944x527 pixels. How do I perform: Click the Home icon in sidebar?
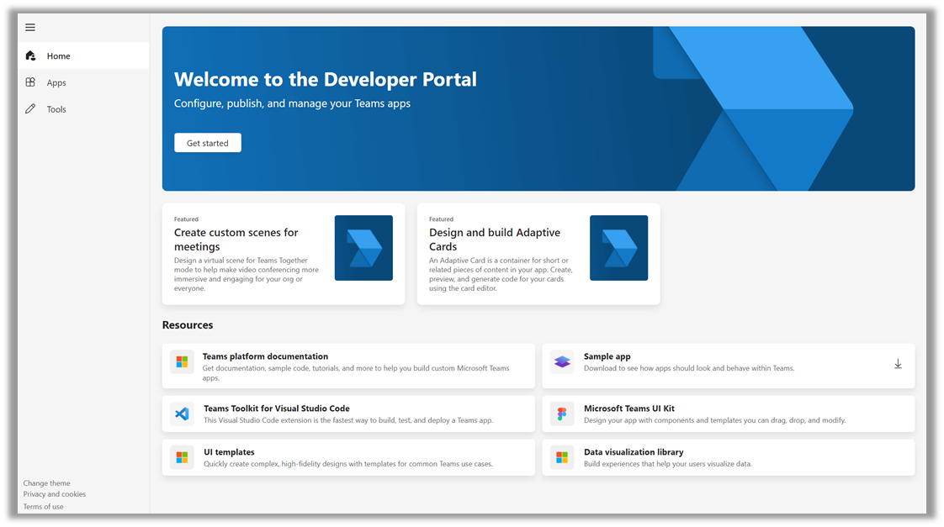pos(31,56)
